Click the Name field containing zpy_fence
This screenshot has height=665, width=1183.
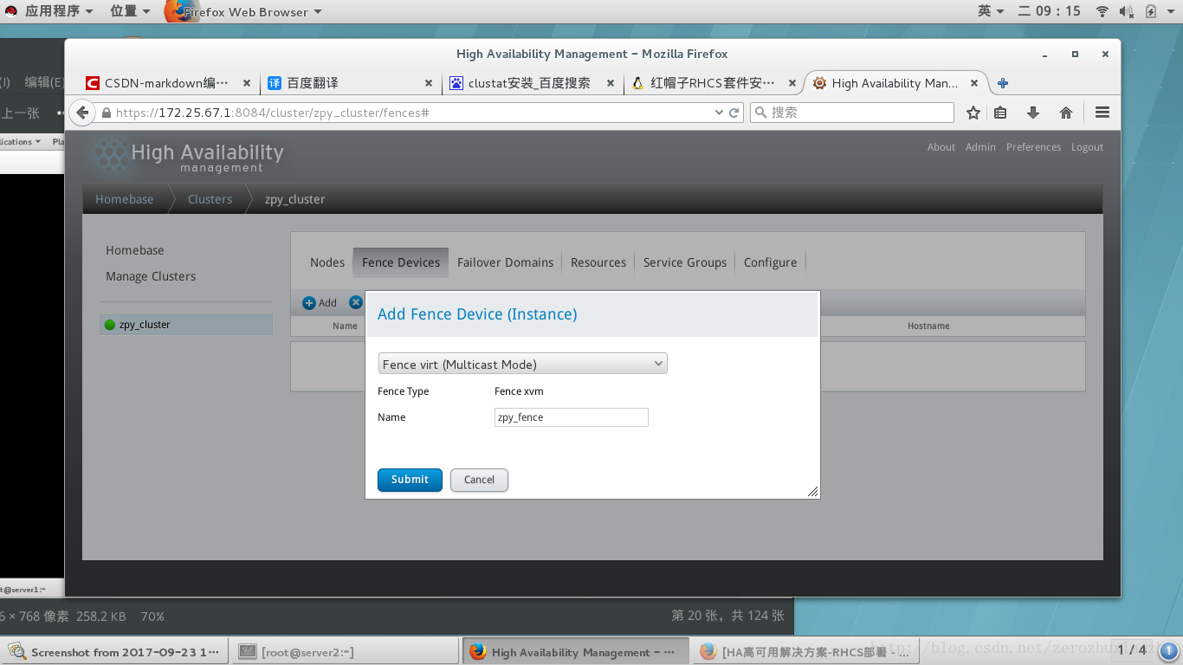click(572, 417)
